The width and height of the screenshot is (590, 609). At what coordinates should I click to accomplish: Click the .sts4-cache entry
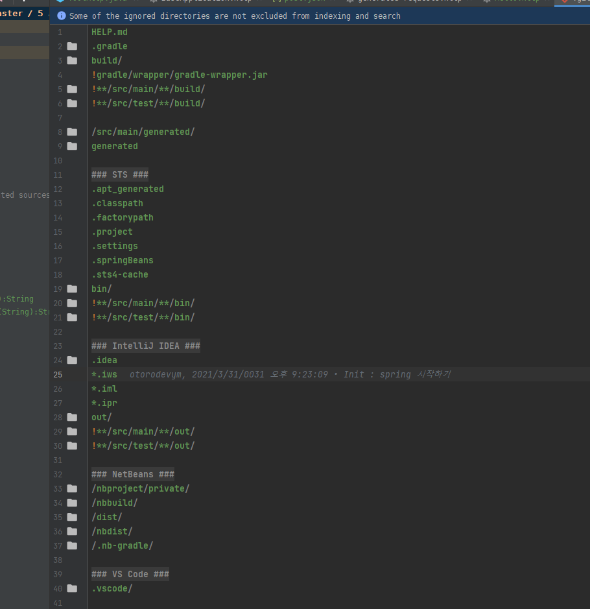point(120,274)
